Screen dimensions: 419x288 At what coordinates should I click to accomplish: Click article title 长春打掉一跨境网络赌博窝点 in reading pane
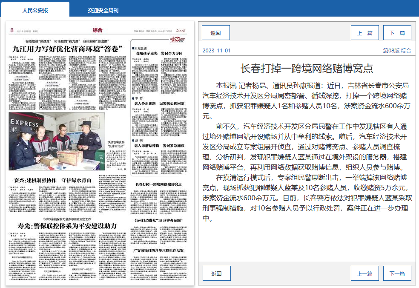pyautogui.click(x=307, y=69)
